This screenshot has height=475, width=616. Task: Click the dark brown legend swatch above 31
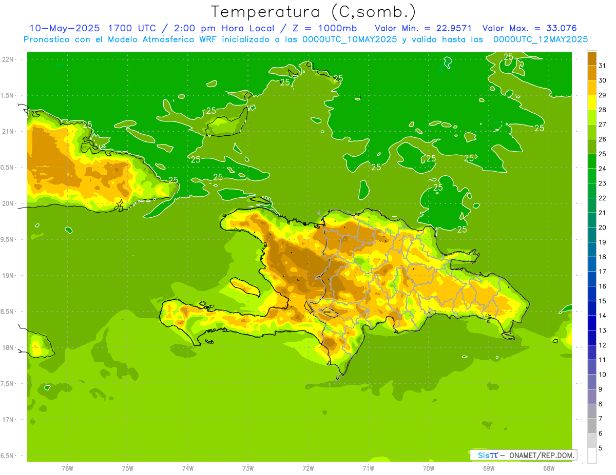592,58
